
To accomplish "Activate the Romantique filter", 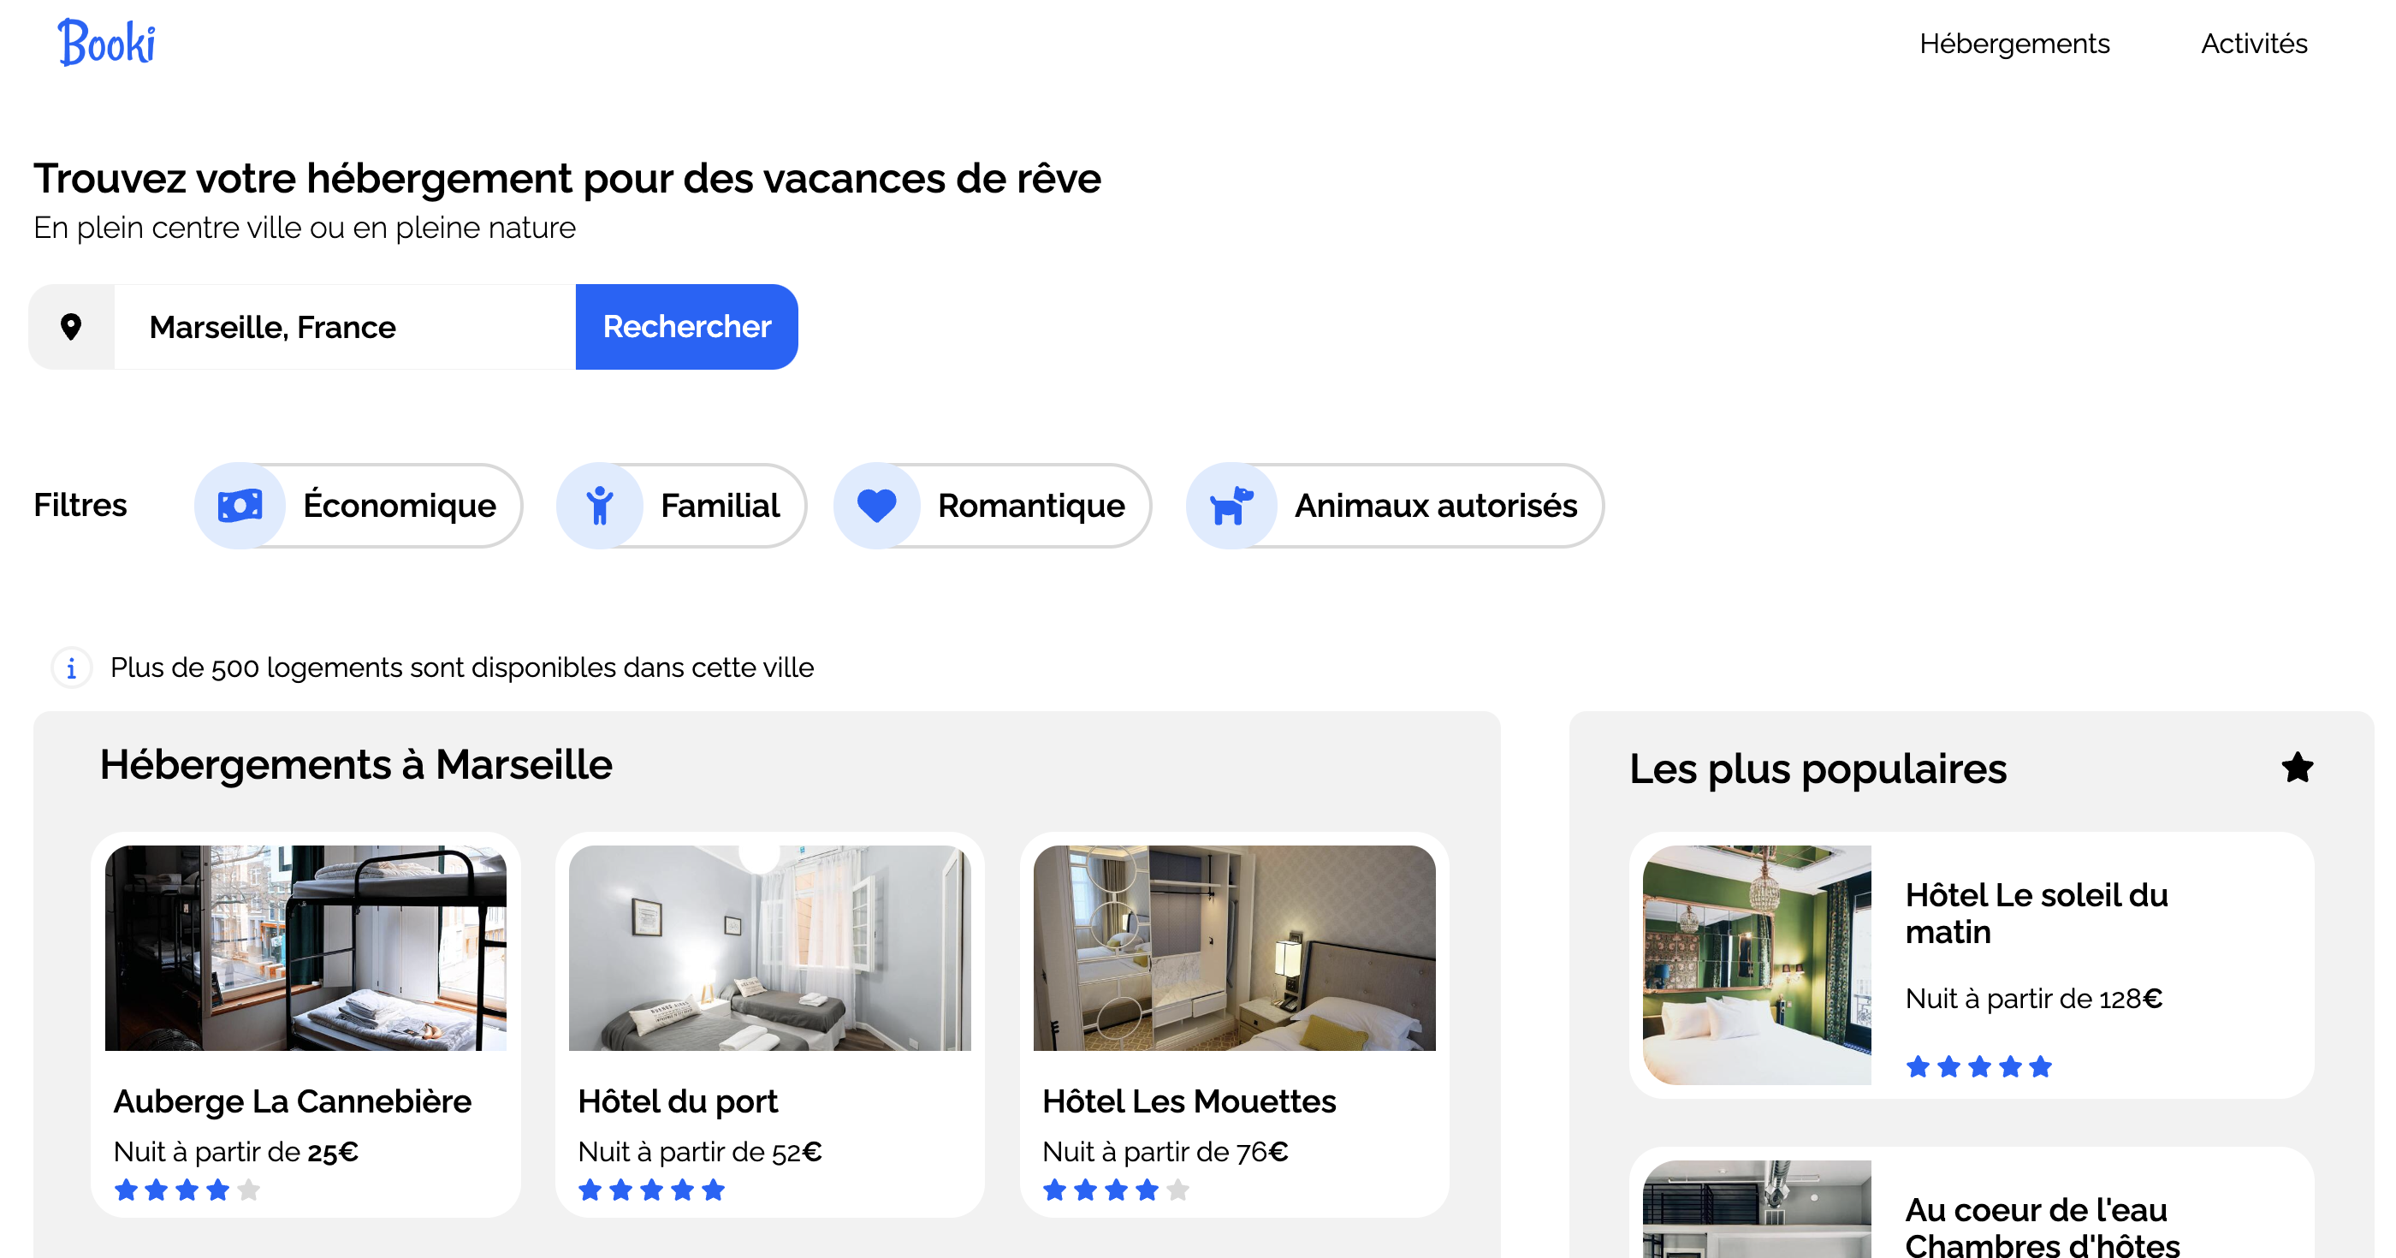I will [1030, 505].
